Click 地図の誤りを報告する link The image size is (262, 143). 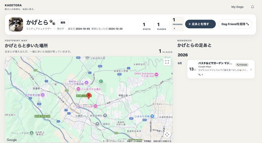(162, 141)
